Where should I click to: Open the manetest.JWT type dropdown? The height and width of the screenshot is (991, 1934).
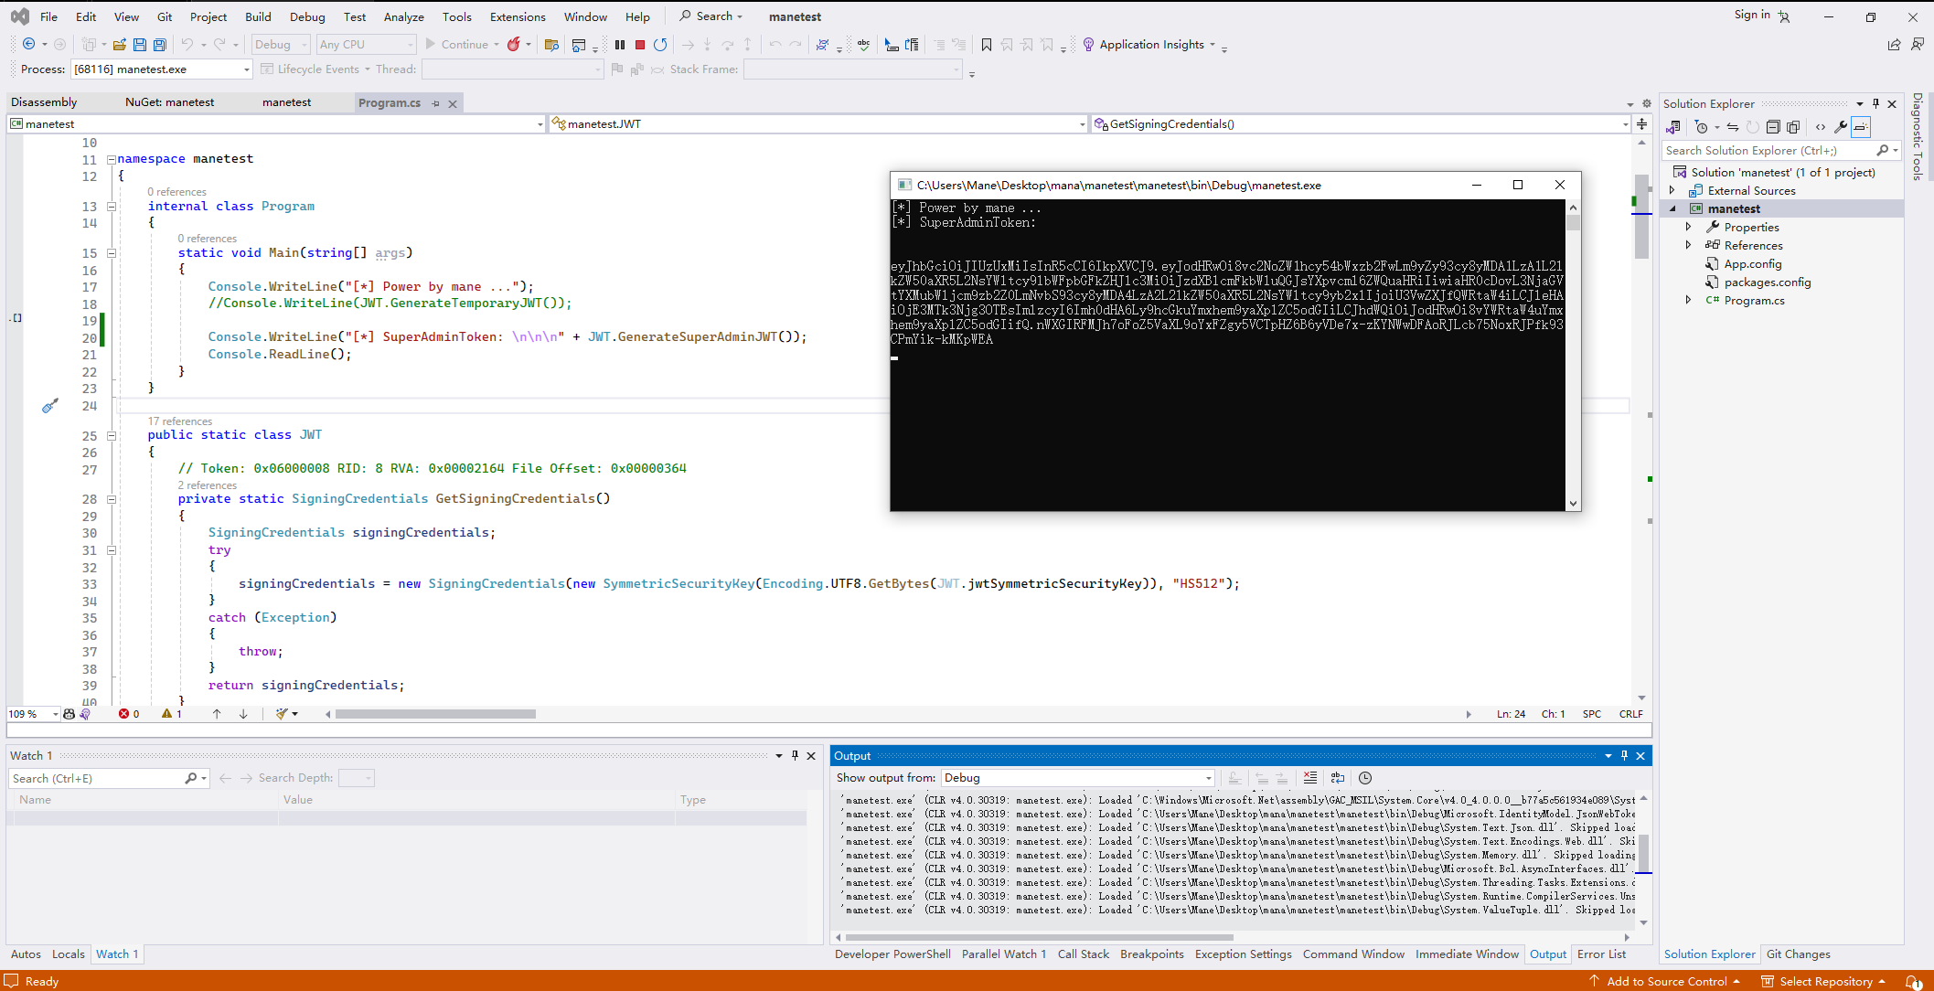point(818,124)
